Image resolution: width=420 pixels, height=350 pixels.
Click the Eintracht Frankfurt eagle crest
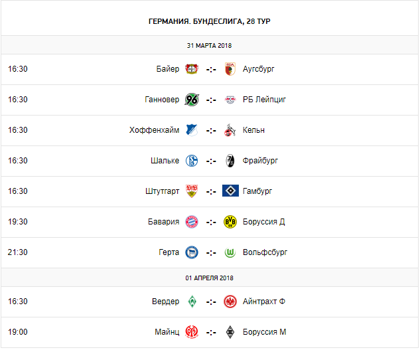click(230, 302)
